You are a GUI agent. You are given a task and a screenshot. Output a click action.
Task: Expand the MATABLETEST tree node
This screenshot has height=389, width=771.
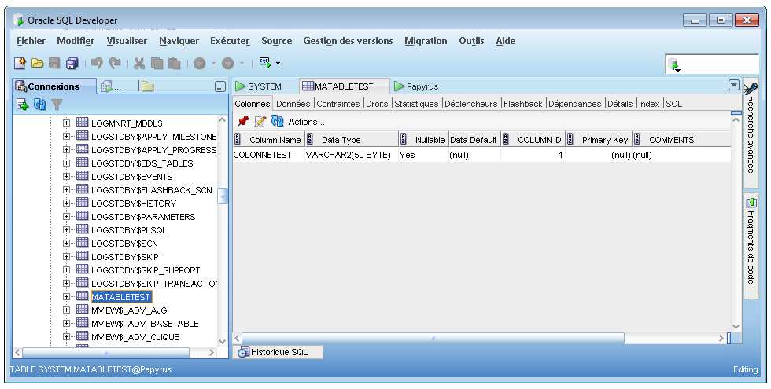coord(67,297)
